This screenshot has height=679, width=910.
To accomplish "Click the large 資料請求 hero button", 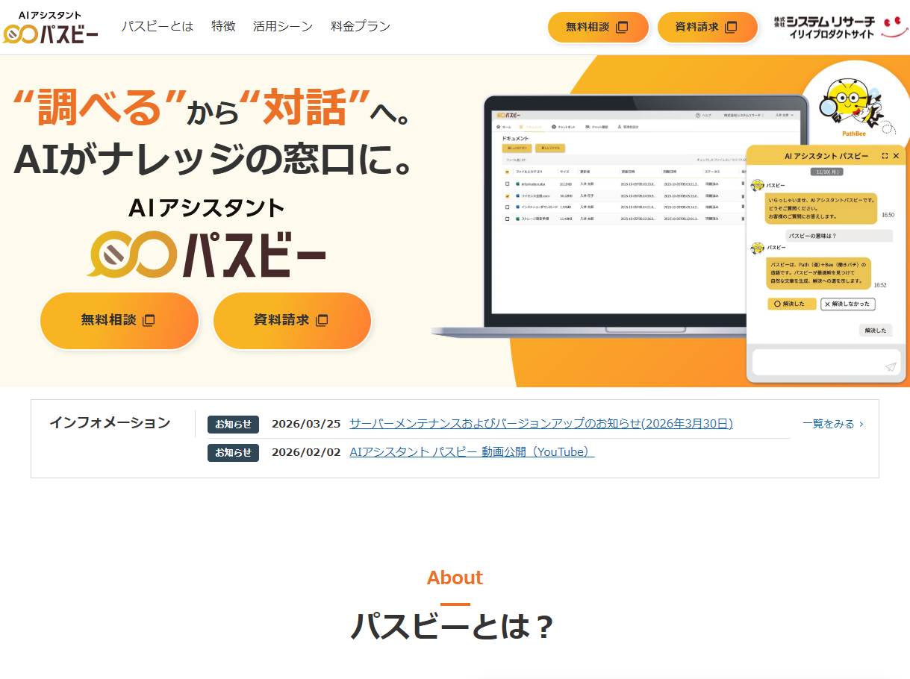I will (292, 320).
